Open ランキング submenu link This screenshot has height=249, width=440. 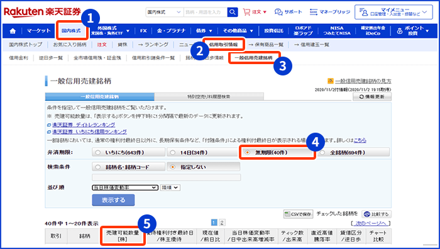(153, 45)
